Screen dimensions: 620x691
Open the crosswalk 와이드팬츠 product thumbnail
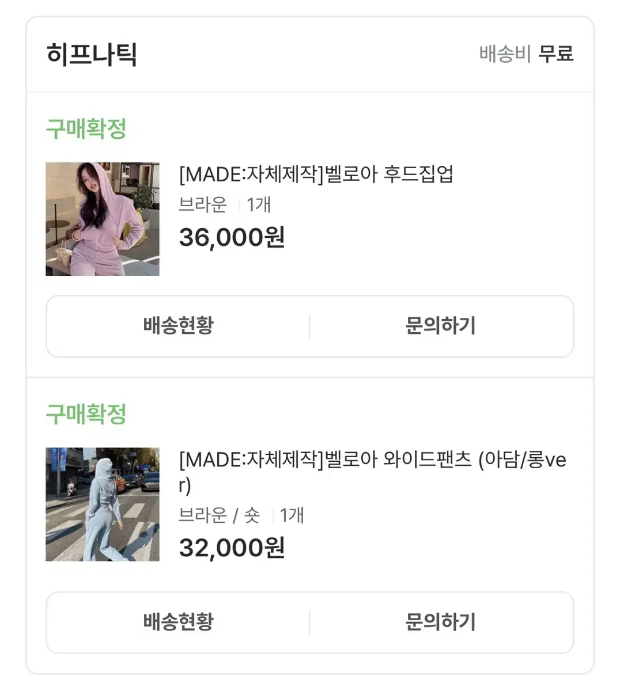point(103,504)
